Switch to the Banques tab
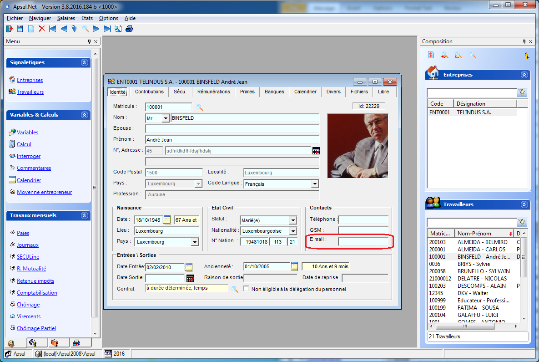Screen dimensions: 539x362 click(274, 92)
